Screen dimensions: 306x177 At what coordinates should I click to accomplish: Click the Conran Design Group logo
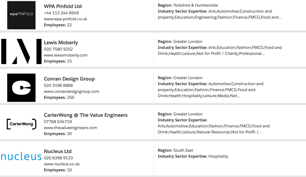(21, 88)
